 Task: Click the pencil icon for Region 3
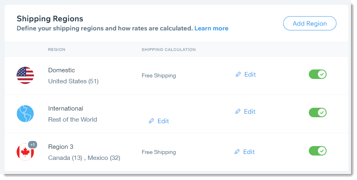237,152
